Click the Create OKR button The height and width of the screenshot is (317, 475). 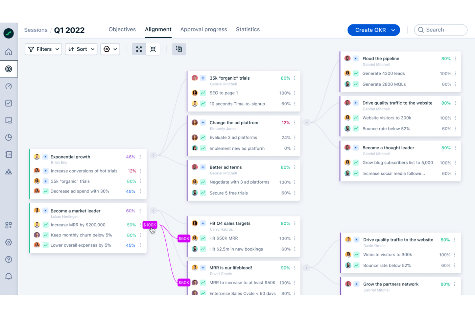[x=373, y=30]
